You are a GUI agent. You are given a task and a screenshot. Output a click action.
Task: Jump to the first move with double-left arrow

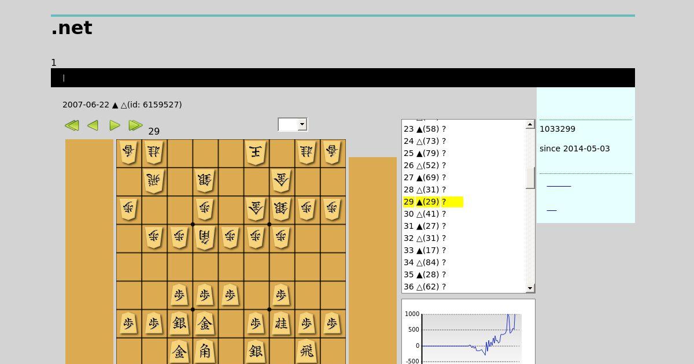[x=72, y=125]
